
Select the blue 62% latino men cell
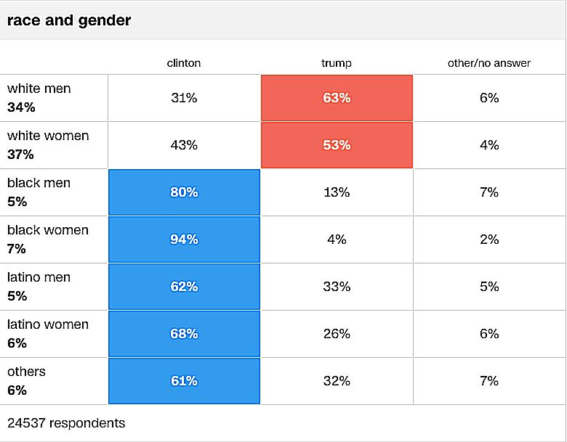point(184,287)
